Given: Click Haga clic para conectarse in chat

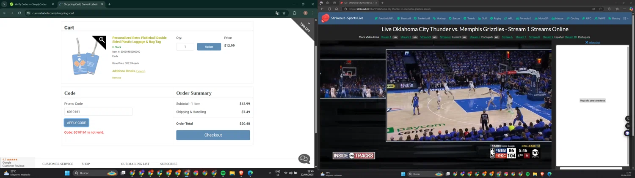Looking at the screenshot, I should [x=592, y=100].
